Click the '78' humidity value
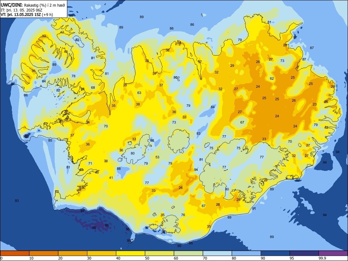The image size is (348, 261). point(73,76)
